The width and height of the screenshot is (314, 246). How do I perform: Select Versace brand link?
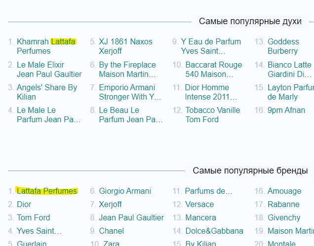tap(199, 205)
